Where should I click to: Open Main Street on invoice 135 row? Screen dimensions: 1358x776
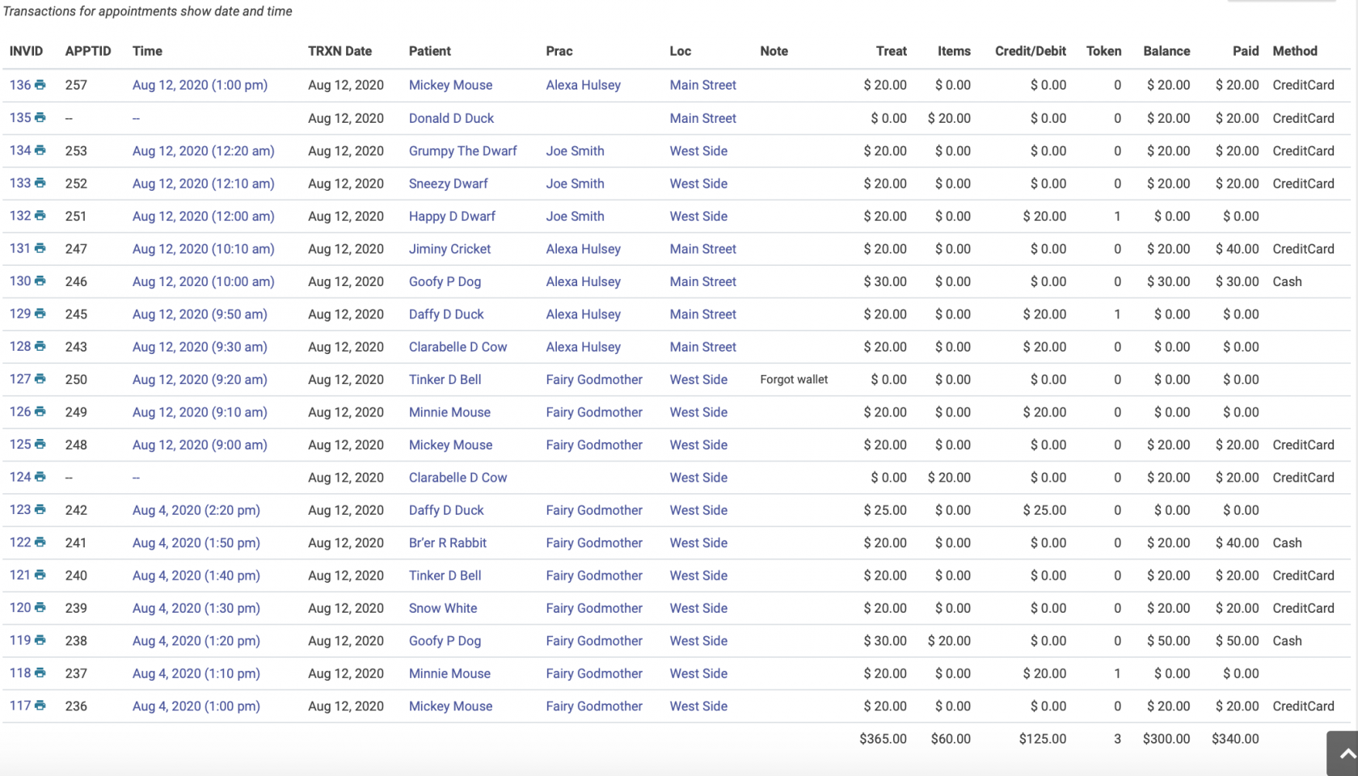click(x=703, y=118)
